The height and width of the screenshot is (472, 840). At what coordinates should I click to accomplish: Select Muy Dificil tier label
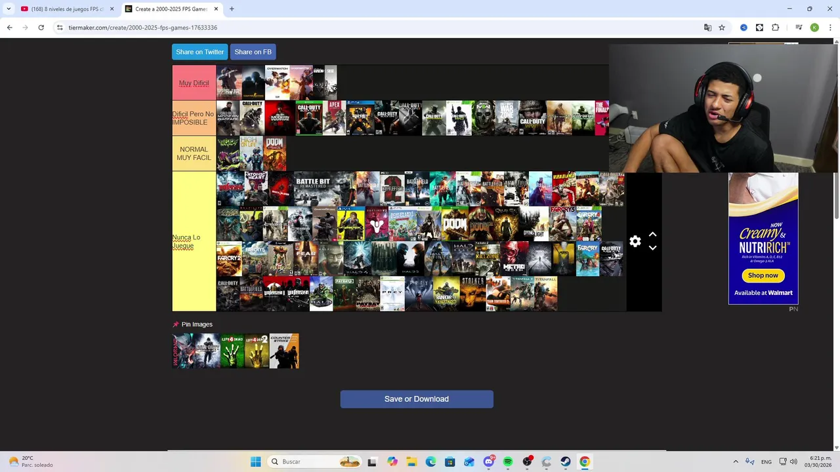[x=194, y=83]
